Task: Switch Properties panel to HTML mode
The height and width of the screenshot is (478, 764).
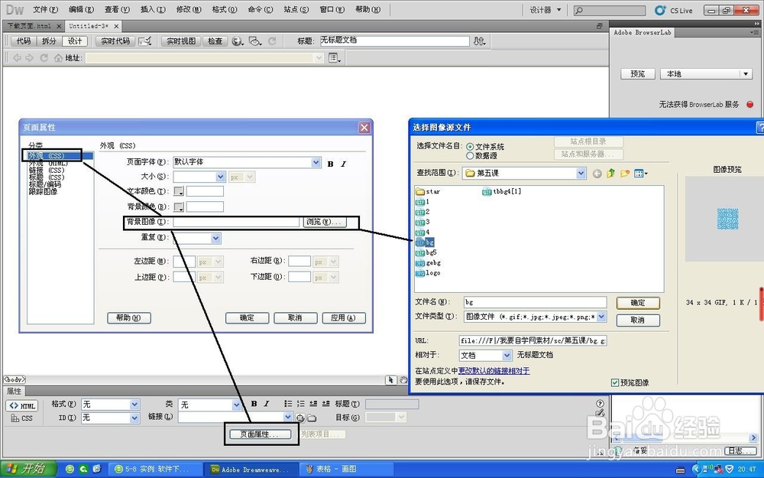Action: tap(22, 406)
